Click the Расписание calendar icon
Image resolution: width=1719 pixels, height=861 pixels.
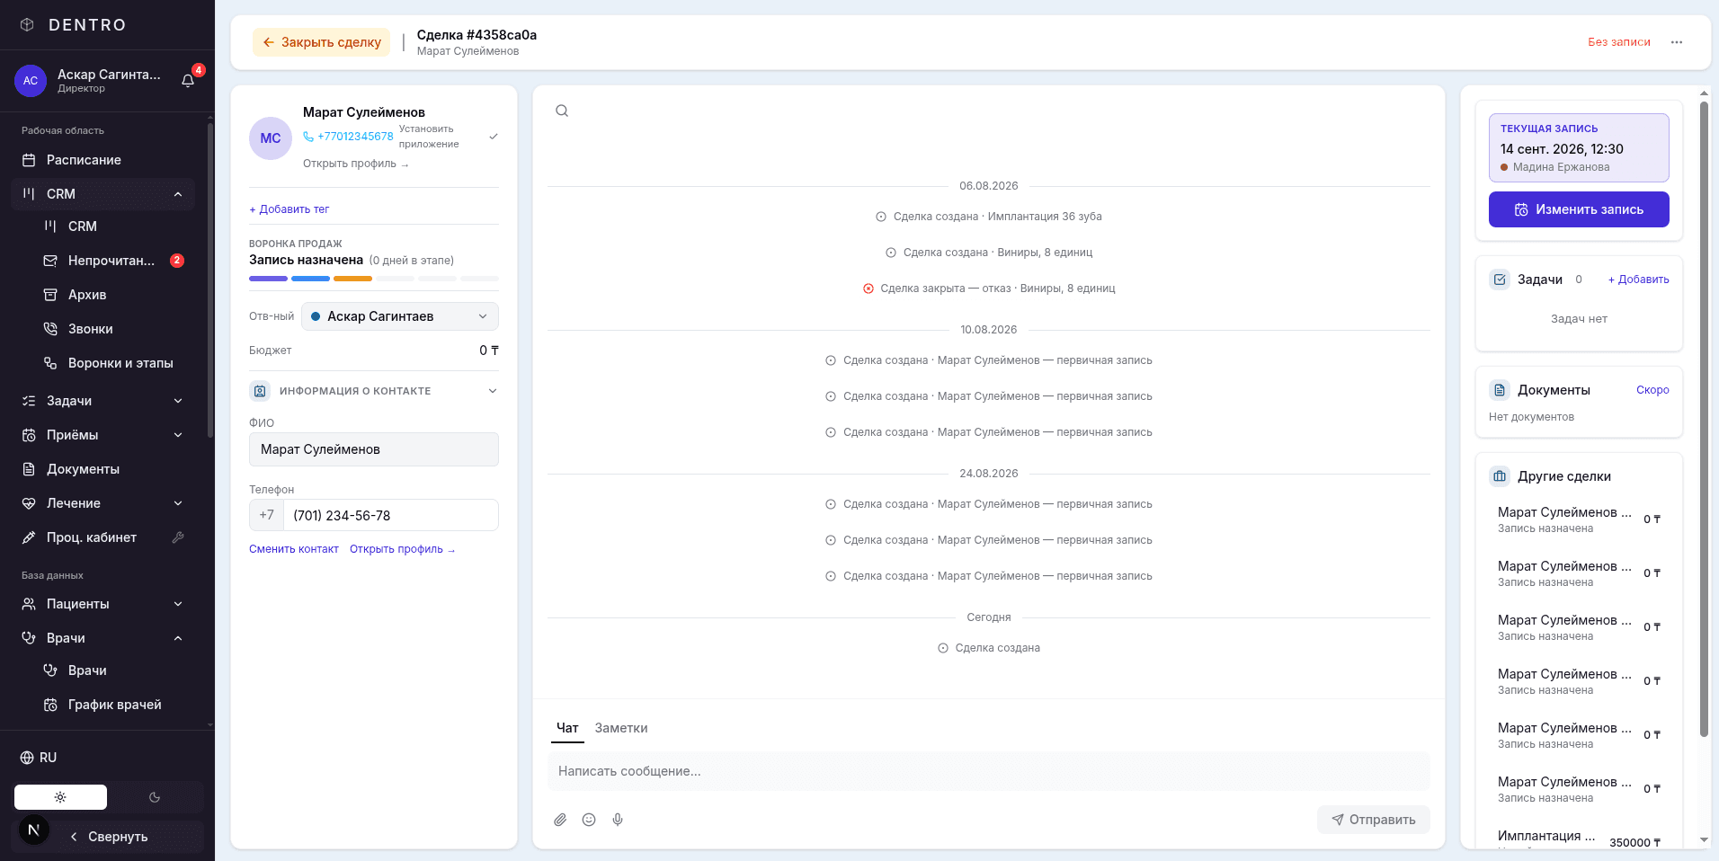(29, 160)
